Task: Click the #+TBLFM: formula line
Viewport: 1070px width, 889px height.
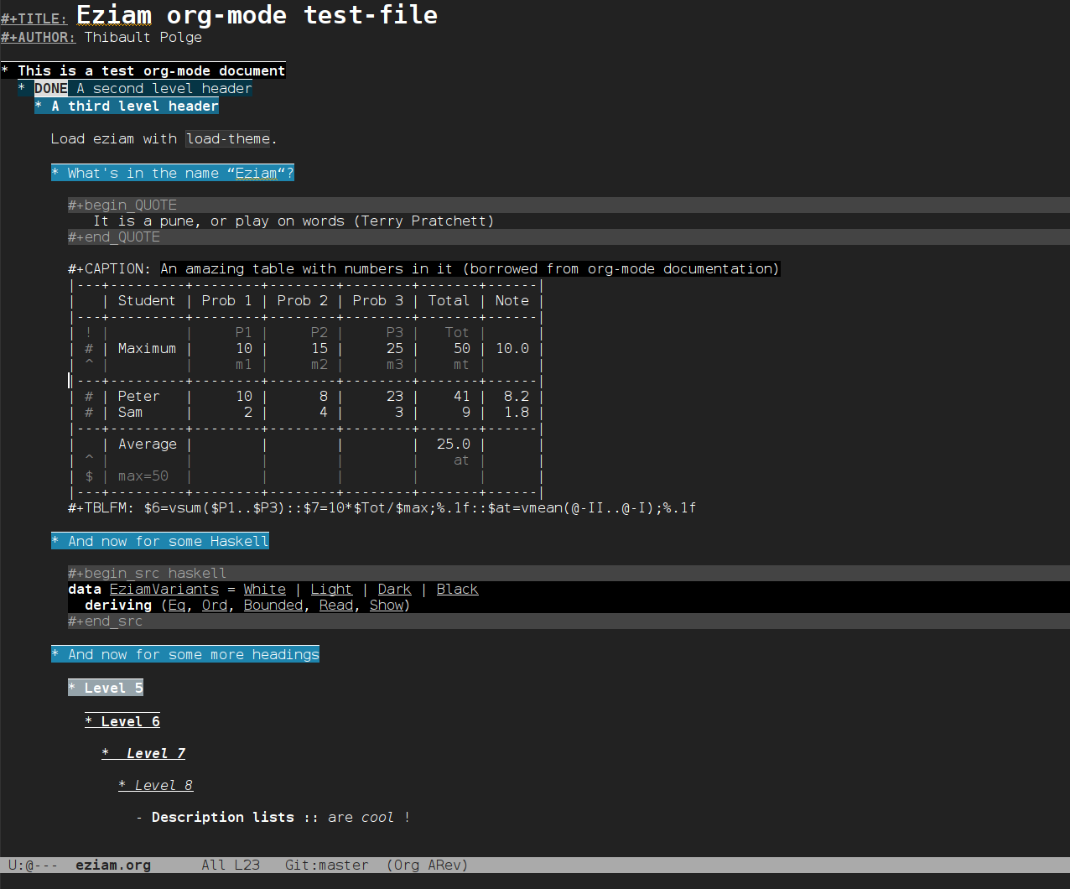Action: click(x=382, y=507)
